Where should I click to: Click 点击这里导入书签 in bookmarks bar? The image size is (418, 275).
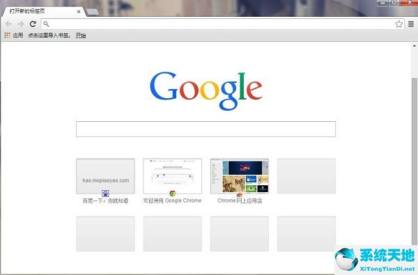[49, 36]
